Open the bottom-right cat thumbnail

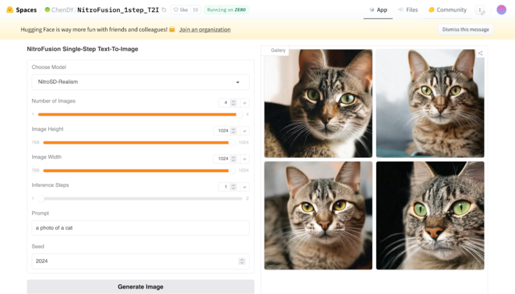(430, 215)
